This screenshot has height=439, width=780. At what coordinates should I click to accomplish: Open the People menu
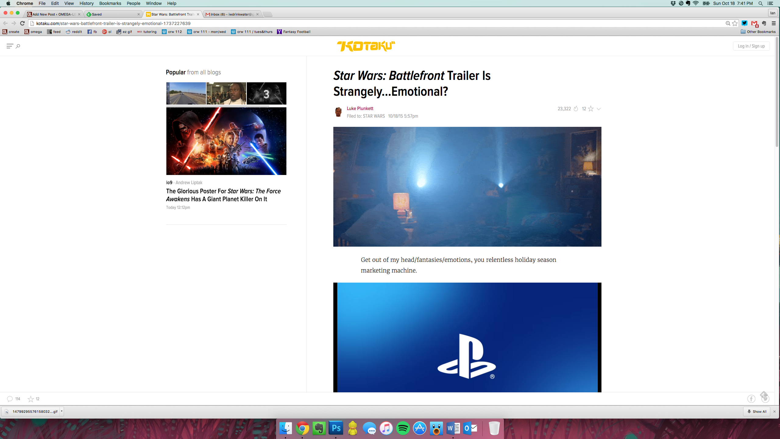(x=133, y=3)
